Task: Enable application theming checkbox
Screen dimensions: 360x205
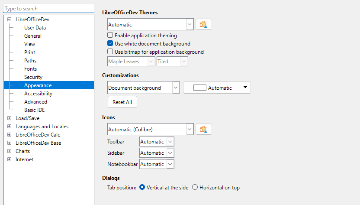Action: [110, 35]
